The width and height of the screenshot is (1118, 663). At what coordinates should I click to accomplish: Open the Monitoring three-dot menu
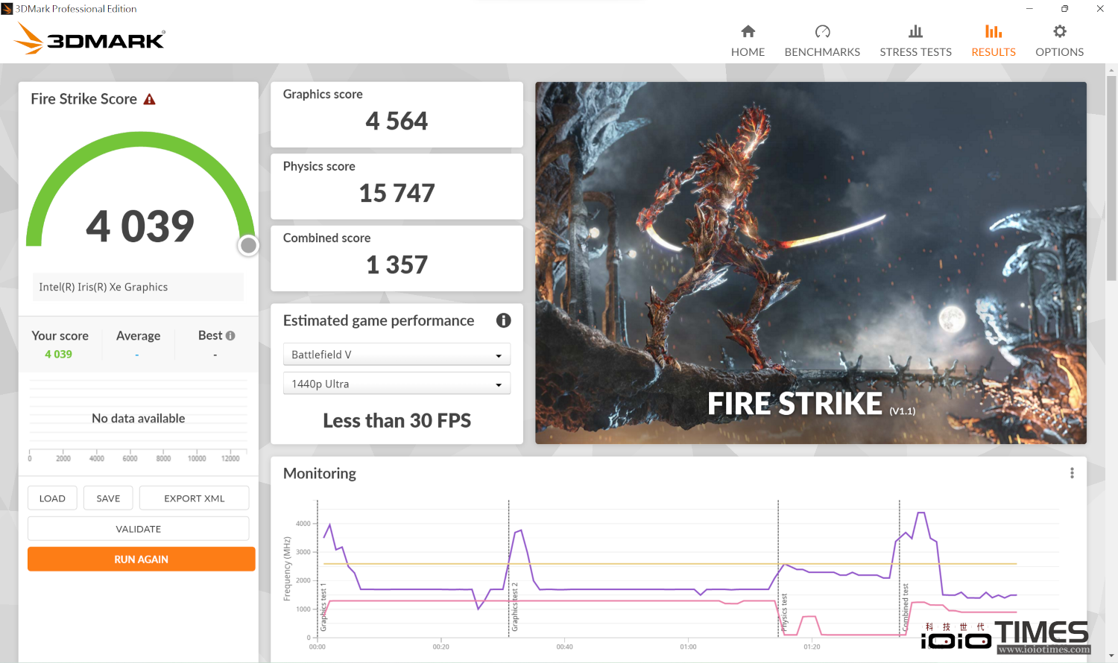tap(1072, 473)
